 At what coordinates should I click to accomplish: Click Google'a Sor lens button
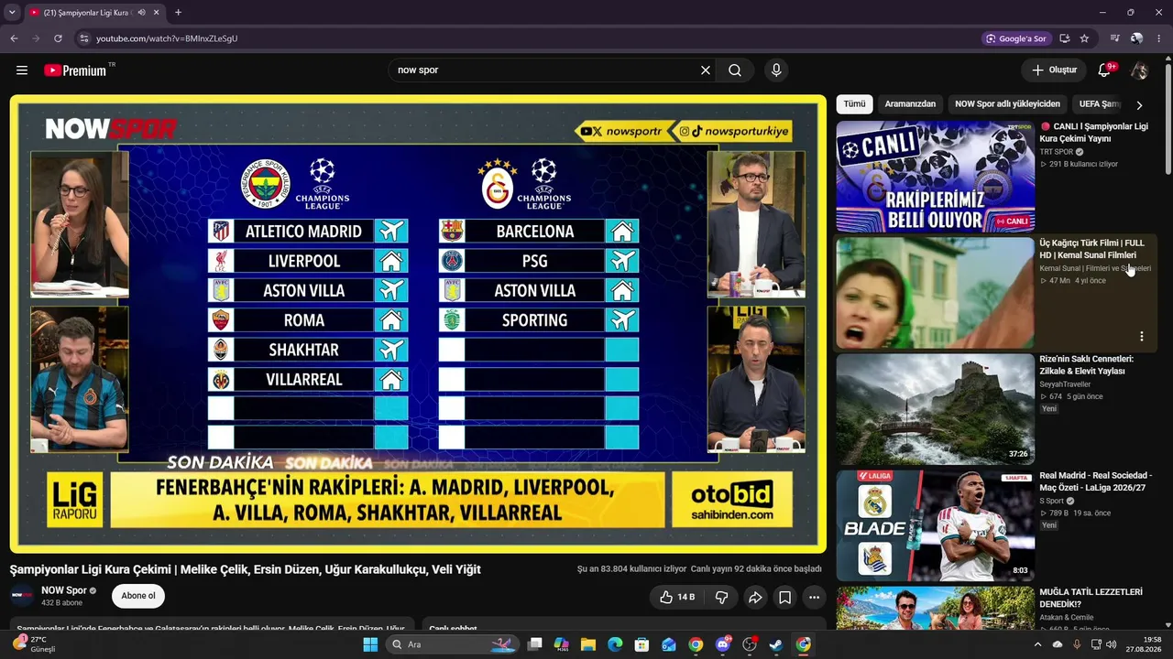tap(1015, 38)
